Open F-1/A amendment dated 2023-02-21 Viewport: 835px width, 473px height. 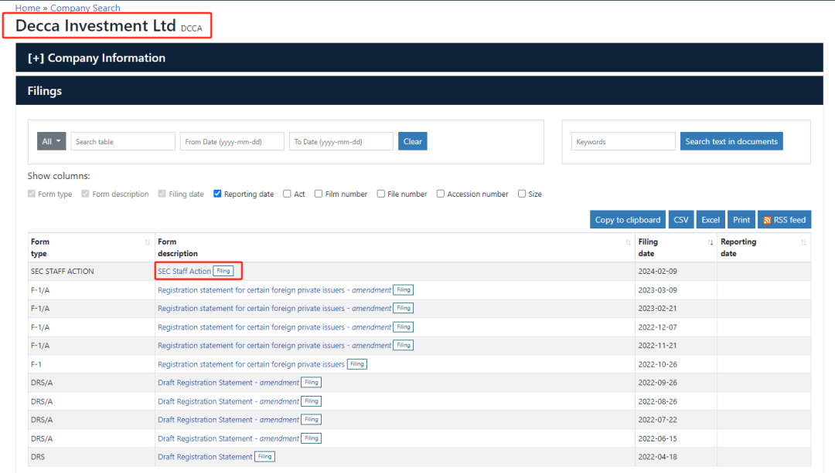[x=274, y=308]
